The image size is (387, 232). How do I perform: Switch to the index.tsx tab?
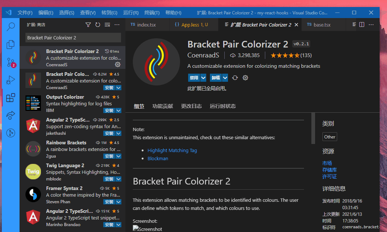click(x=147, y=25)
